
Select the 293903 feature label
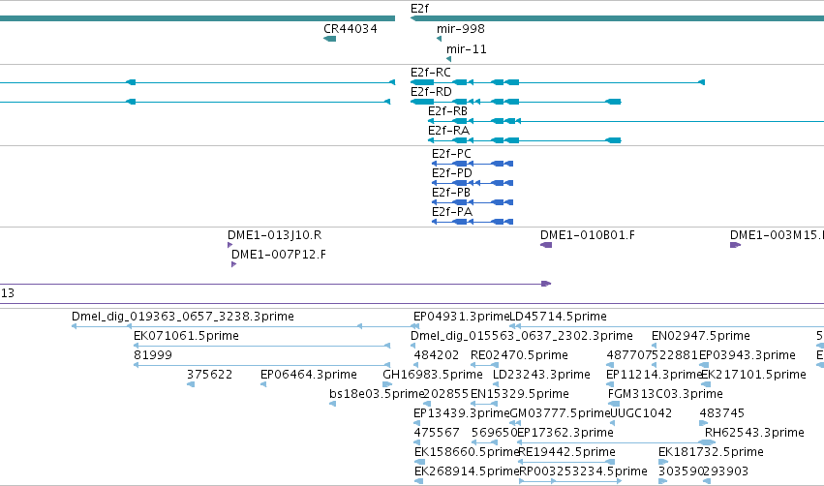[726, 472]
